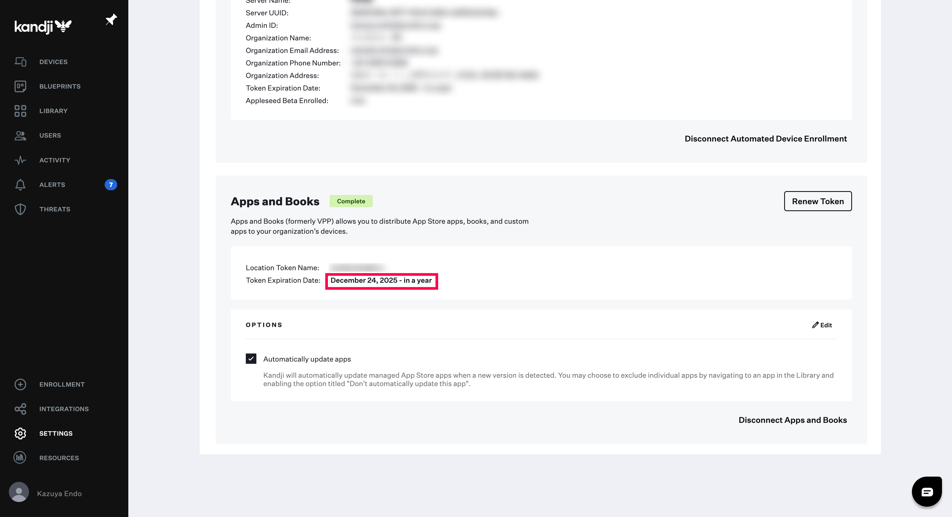Go to the Library section
The height and width of the screenshot is (517, 952).
point(54,111)
